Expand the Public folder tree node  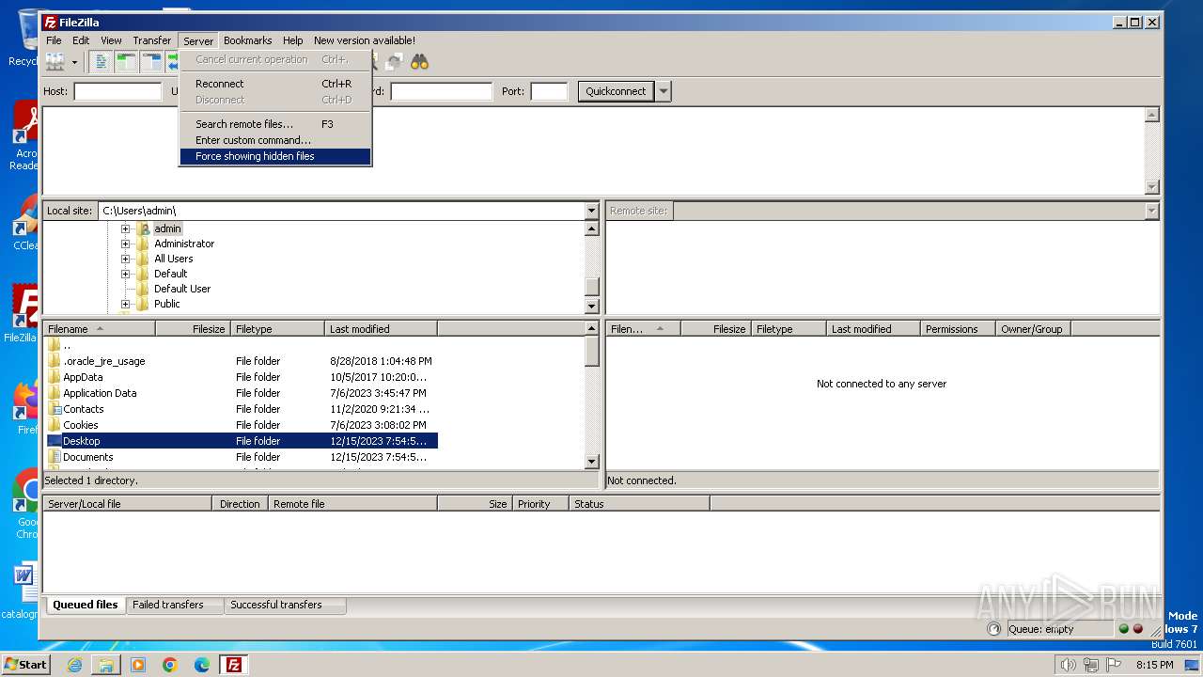pyautogui.click(x=125, y=304)
